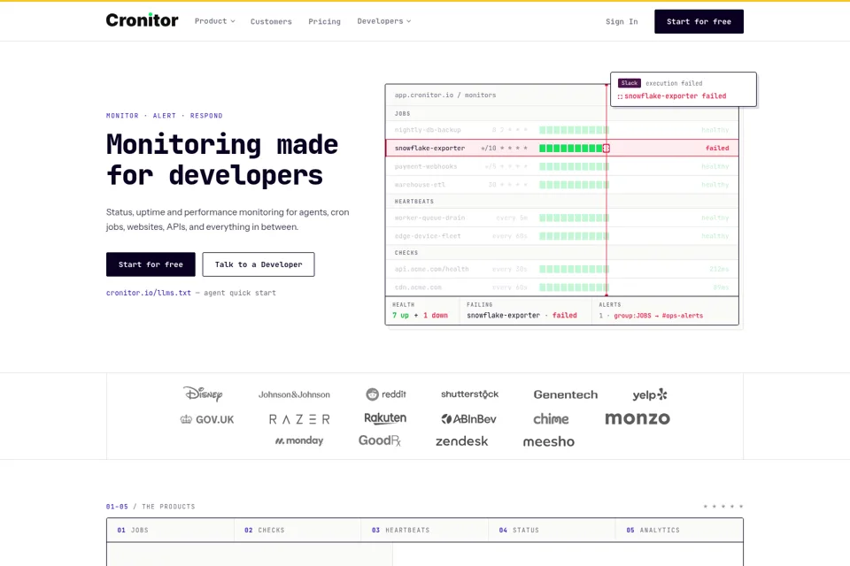Click the RAZER logo
This screenshot has height=566, width=850.
click(x=299, y=419)
